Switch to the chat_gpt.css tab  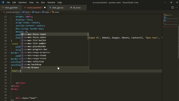pyautogui.click(x=57, y=8)
